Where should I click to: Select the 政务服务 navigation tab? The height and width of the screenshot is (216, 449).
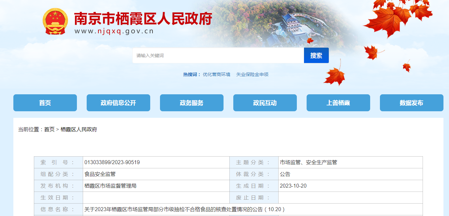pos(192,103)
